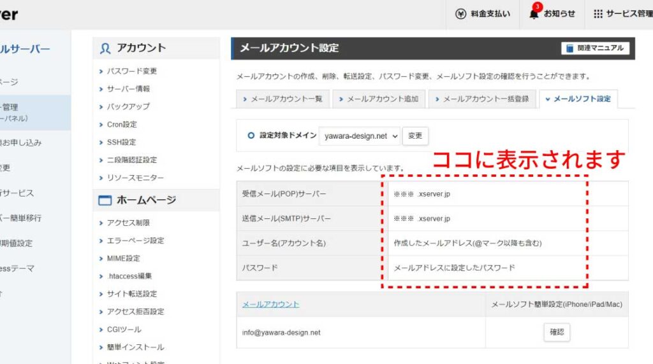653x364 pixels.
Task: Open サーバー情報 in the sidebar
Action: coord(128,89)
